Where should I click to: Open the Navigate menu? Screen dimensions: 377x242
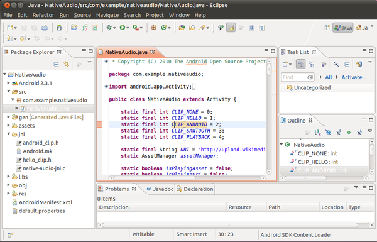107,15
